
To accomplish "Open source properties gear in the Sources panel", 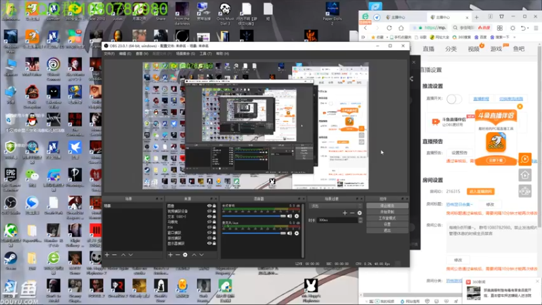I will pos(185,255).
